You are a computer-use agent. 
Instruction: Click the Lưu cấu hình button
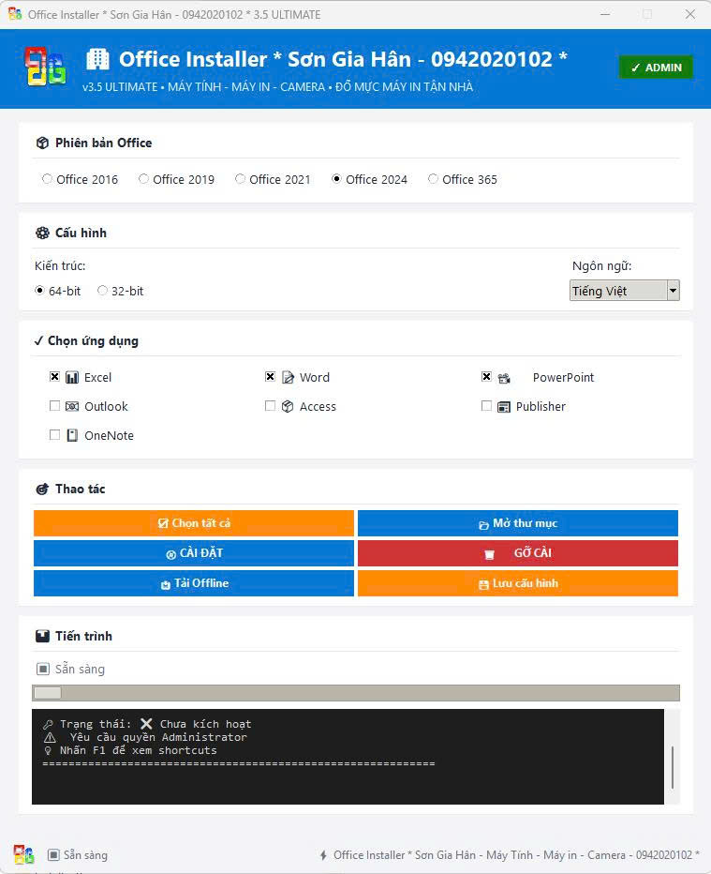coord(518,583)
